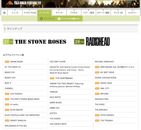Open the CARIBOU artist link
141x130 pixels.
click(x=9, y=88)
